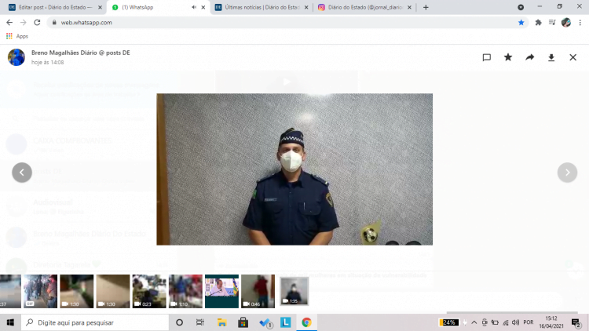The height and width of the screenshot is (331, 589).
Task: Click the Chrome icon on the taskbar
Action: click(x=306, y=322)
